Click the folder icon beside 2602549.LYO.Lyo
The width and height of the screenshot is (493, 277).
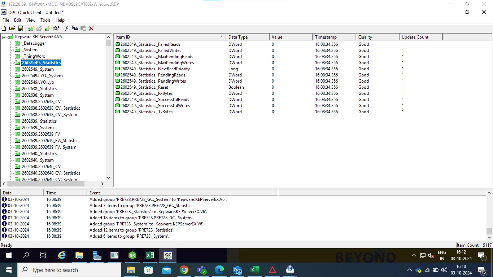18,82
